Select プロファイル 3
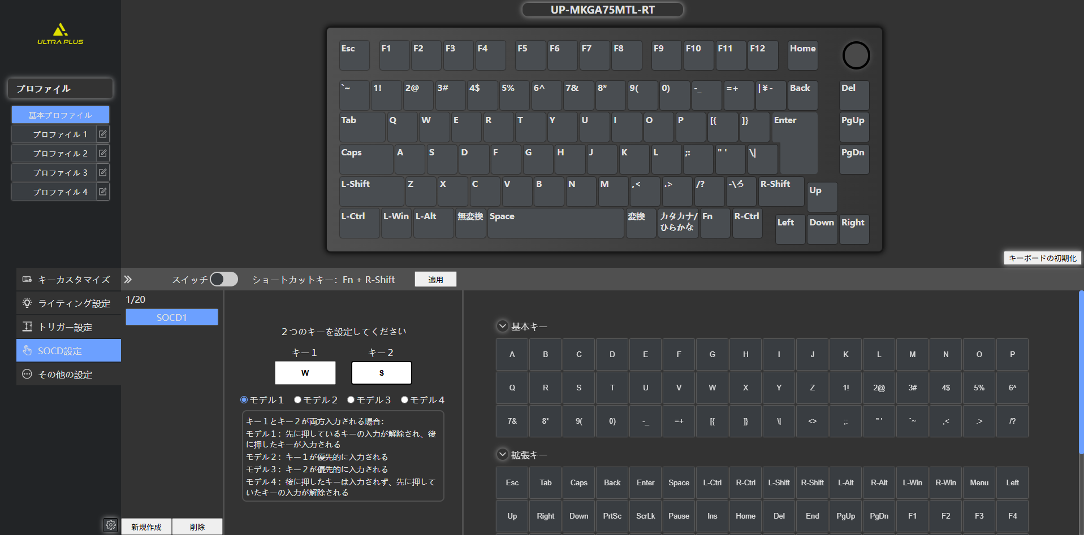The image size is (1084, 535). pos(54,173)
